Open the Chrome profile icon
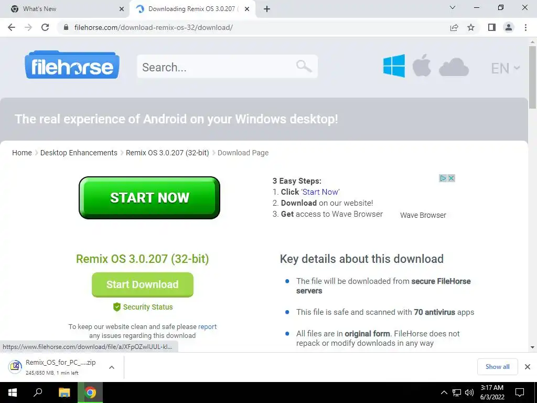Viewport: 537px width, 403px height. [509, 27]
